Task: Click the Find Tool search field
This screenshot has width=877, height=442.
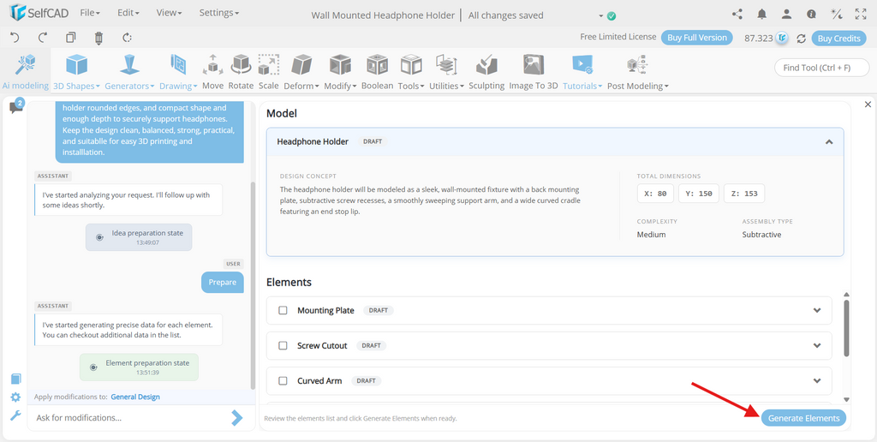Action: coord(821,68)
